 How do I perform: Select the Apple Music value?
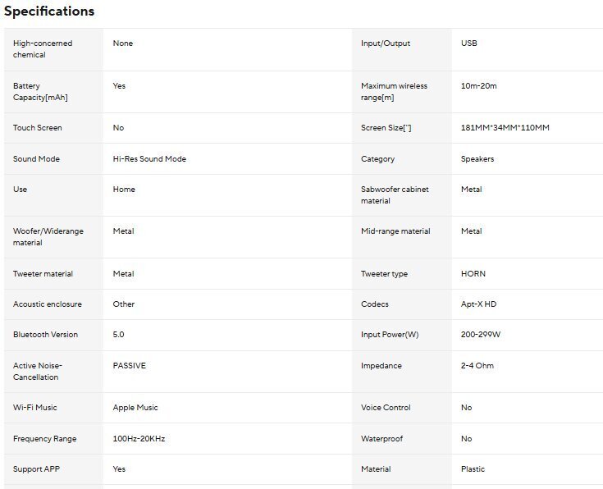point(135,408)
